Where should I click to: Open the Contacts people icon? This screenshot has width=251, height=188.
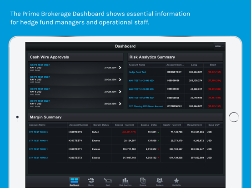[160, 181]
